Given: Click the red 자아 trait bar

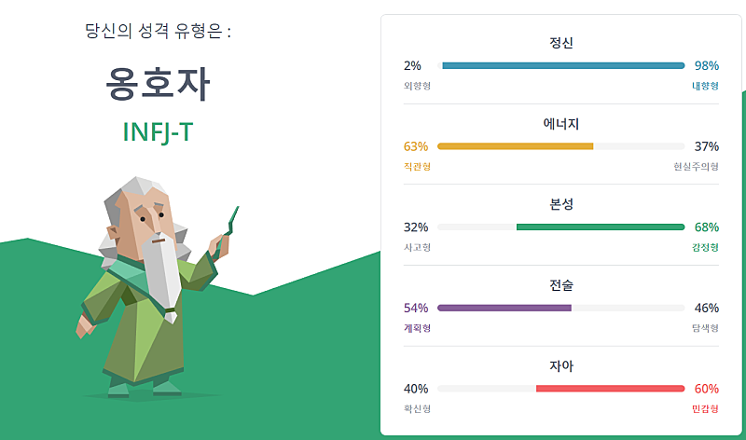Looking at the screenshot, I should [x=610, y=389].
